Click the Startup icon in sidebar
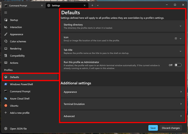Screen dimensions: 188x134 6,20
